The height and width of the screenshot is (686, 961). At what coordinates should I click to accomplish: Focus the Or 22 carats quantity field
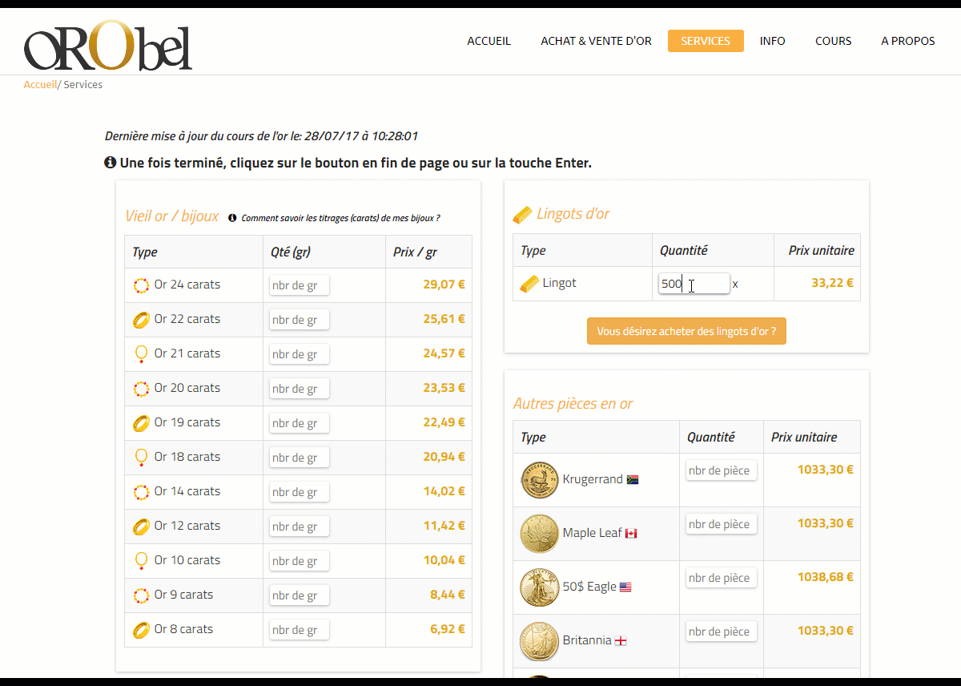299,320
